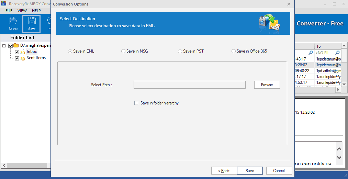Click the Cancel button
348x179 pixels.
[x=279, y=170]
